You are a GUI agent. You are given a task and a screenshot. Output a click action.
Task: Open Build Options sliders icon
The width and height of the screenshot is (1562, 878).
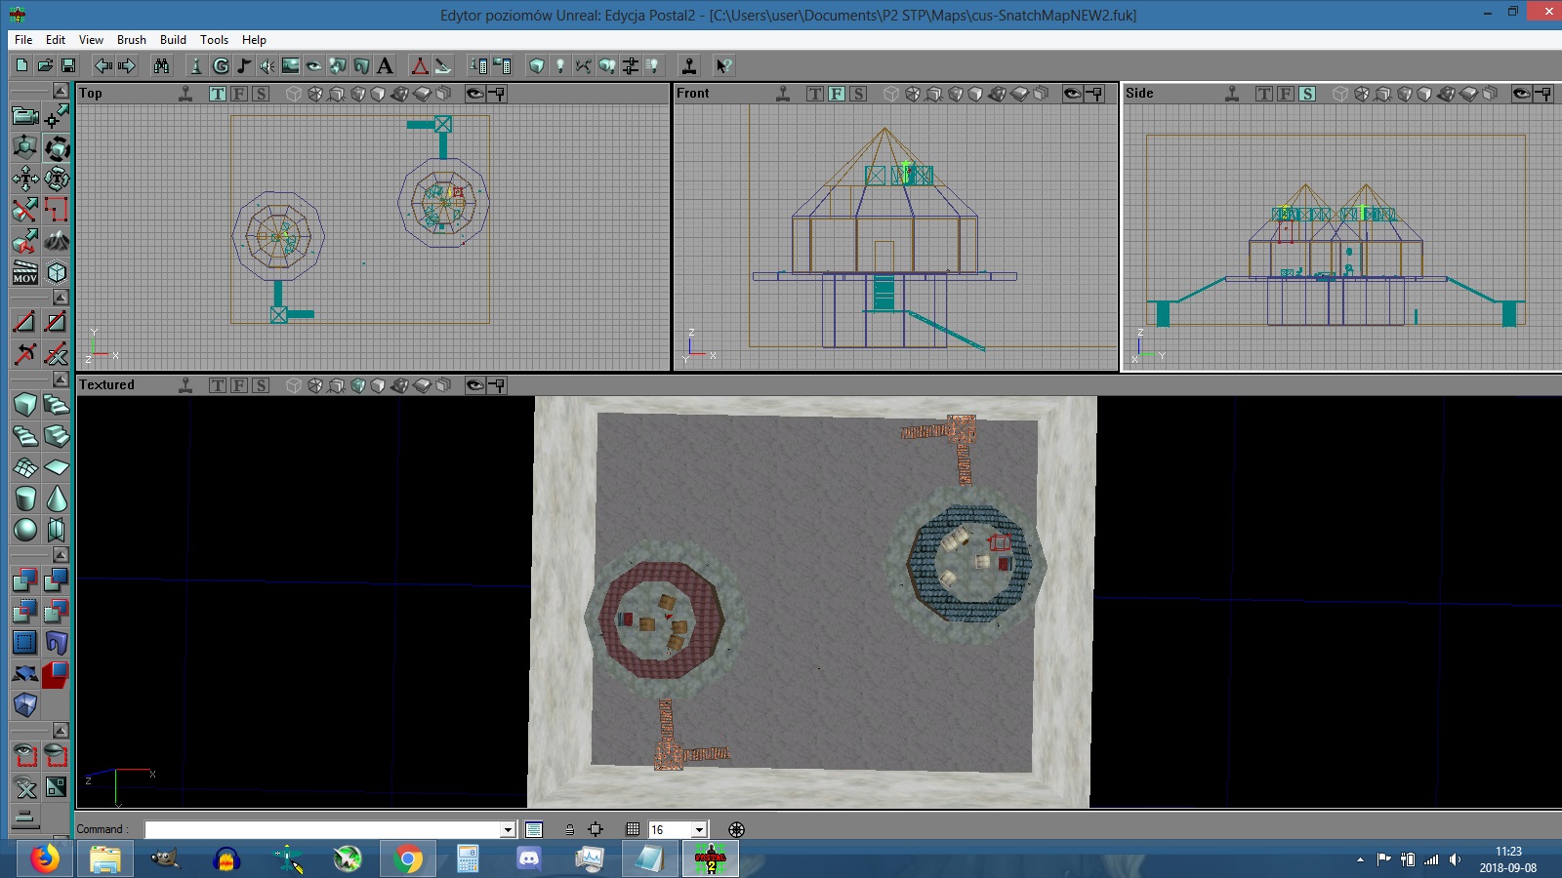631,65
